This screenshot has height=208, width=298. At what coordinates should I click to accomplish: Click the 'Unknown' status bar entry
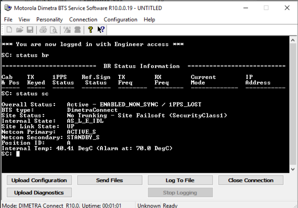pyautogui.click(x=149, y=206)
